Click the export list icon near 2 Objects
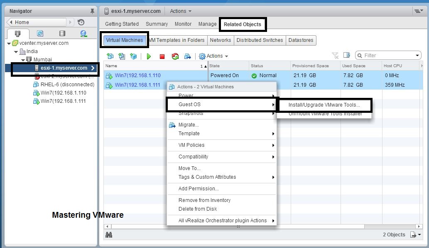Screen dimensions: 429x248 415,235
